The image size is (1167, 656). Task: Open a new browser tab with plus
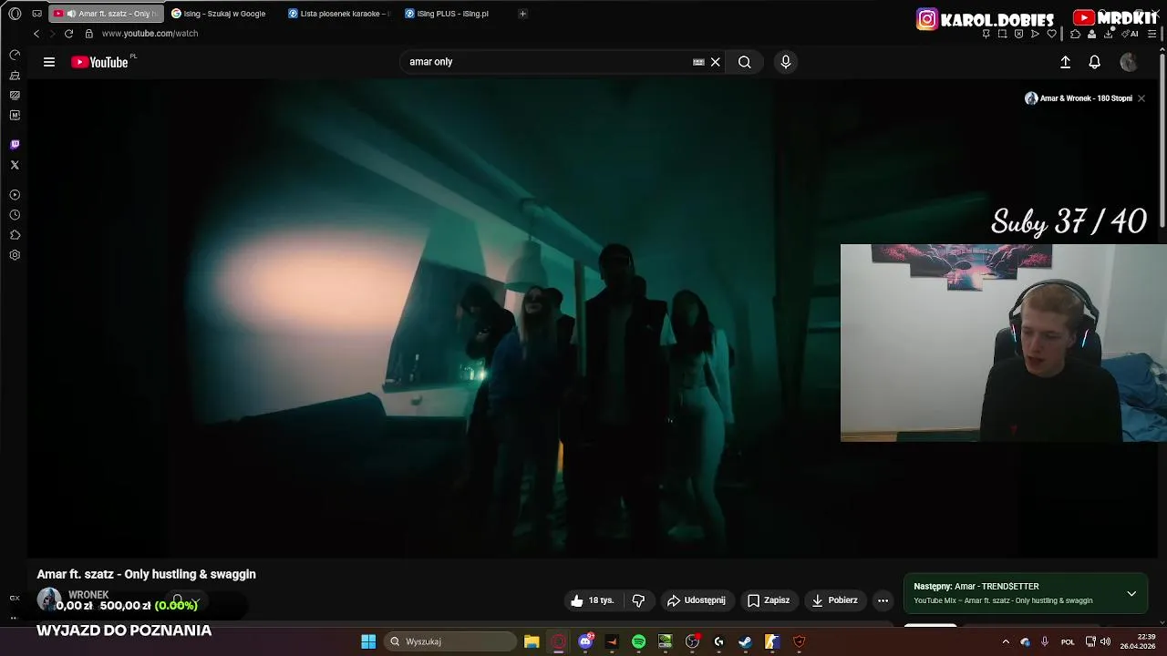[522, 14]
